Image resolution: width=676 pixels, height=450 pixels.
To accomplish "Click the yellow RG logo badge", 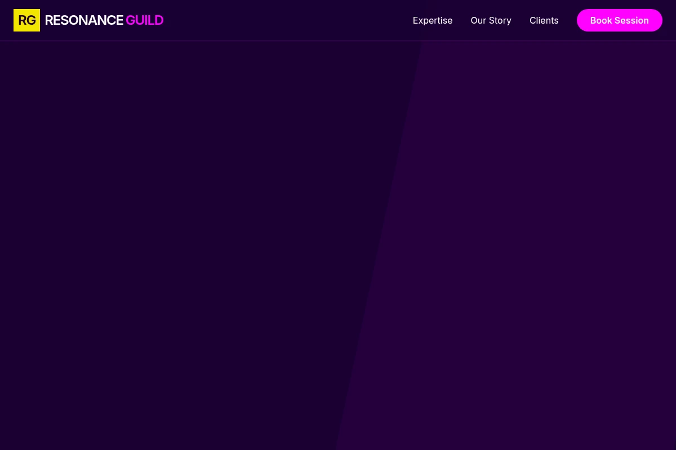I will (x=26, y=20).
